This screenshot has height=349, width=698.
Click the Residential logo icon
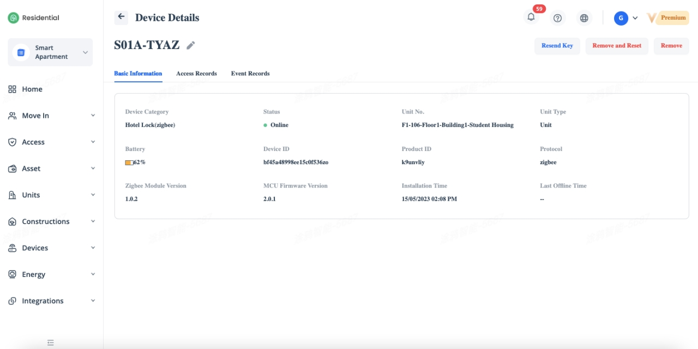[x=13, y=18]
